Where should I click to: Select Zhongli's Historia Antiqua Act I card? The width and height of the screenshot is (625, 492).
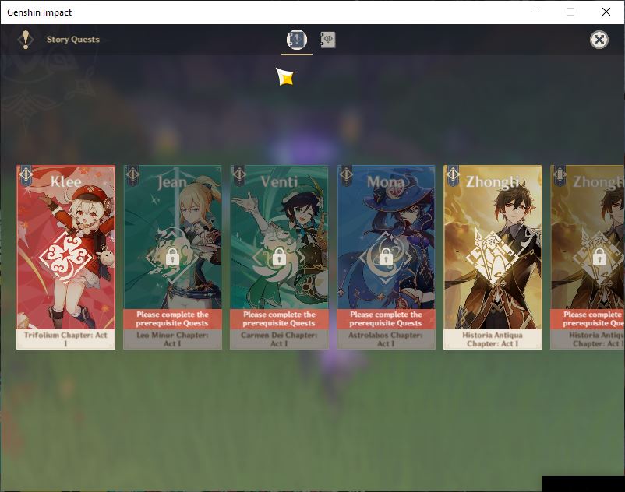coord(493,257)
